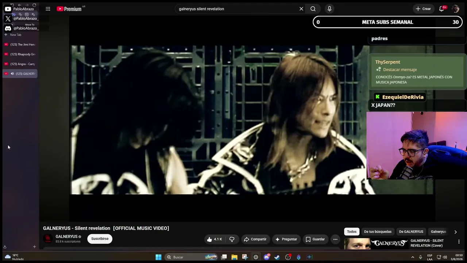Open downloads icon at sidebar bottom
The width and height of the screenshot is (467, 263).
tap(5, 247)
